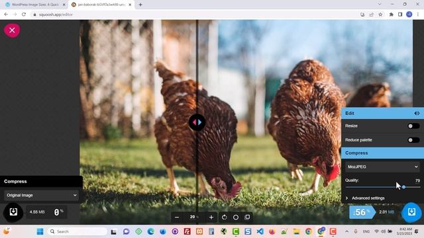Click the install app icon in the address bar

[x=362, y=15]
